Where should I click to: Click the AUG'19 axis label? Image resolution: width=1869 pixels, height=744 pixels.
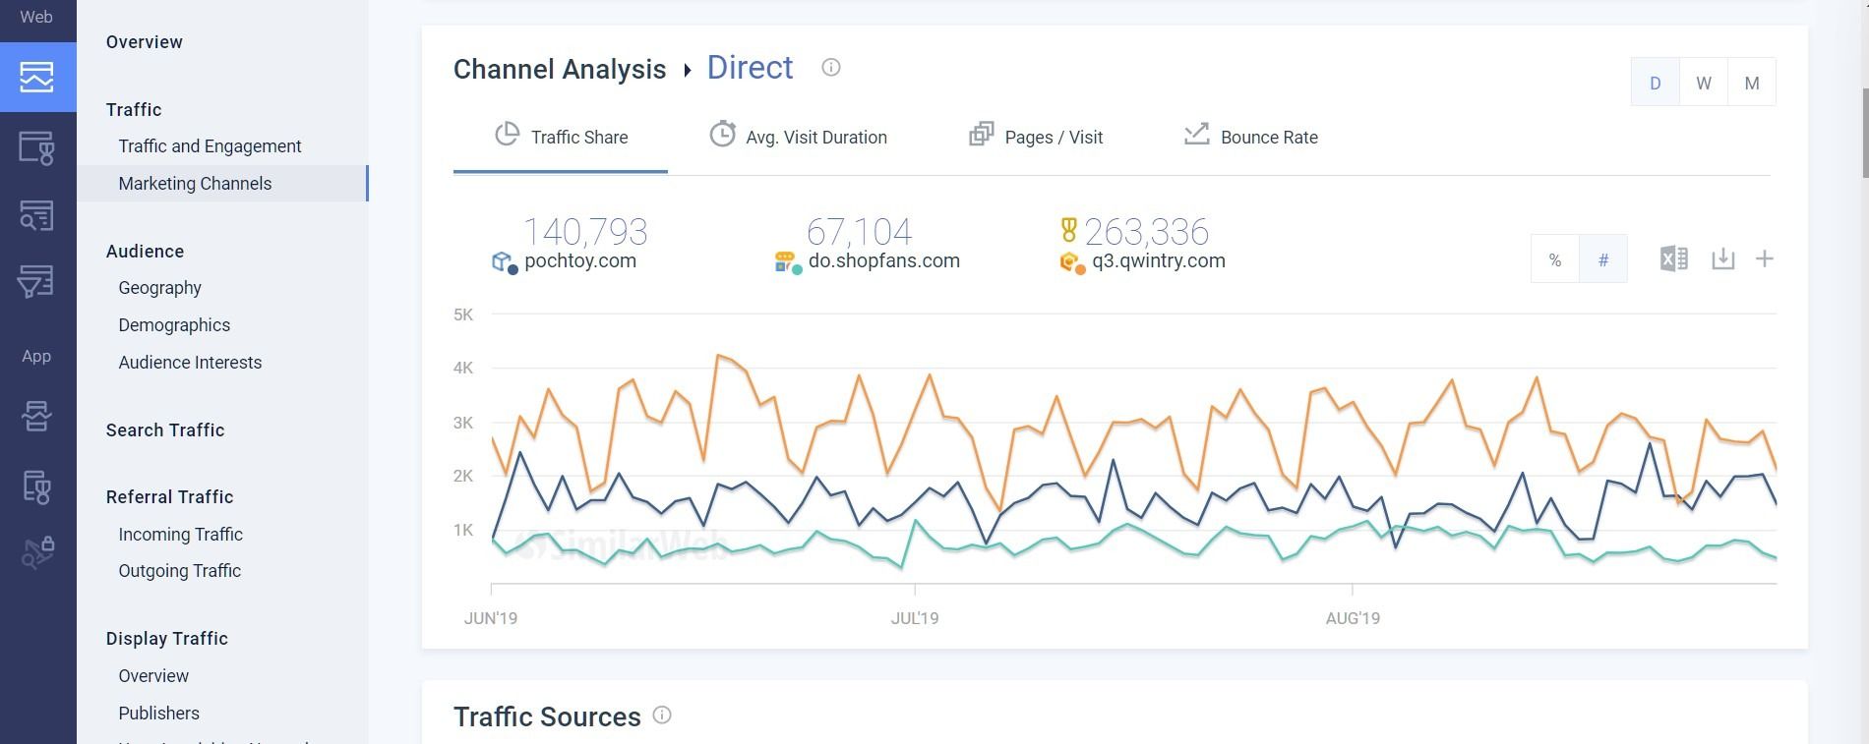coord(1353,618)
